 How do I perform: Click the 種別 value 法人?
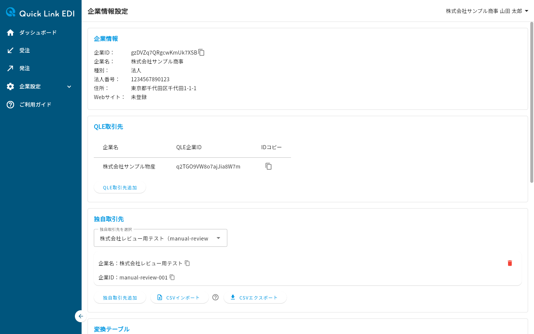point(136,70)
